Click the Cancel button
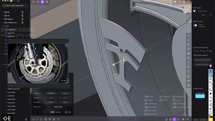215x121 pixels. (55, 112)
